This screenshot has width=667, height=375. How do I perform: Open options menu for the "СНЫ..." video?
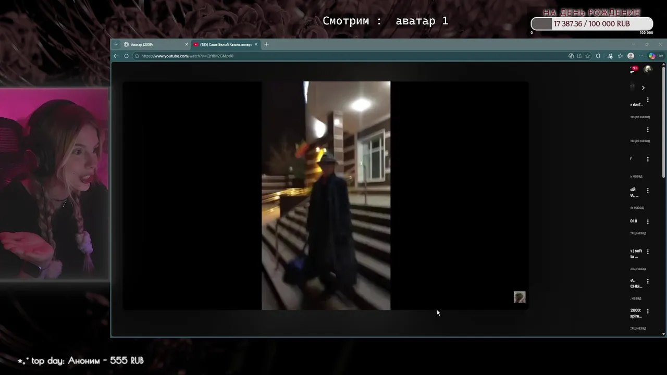[x=648, y=281]
